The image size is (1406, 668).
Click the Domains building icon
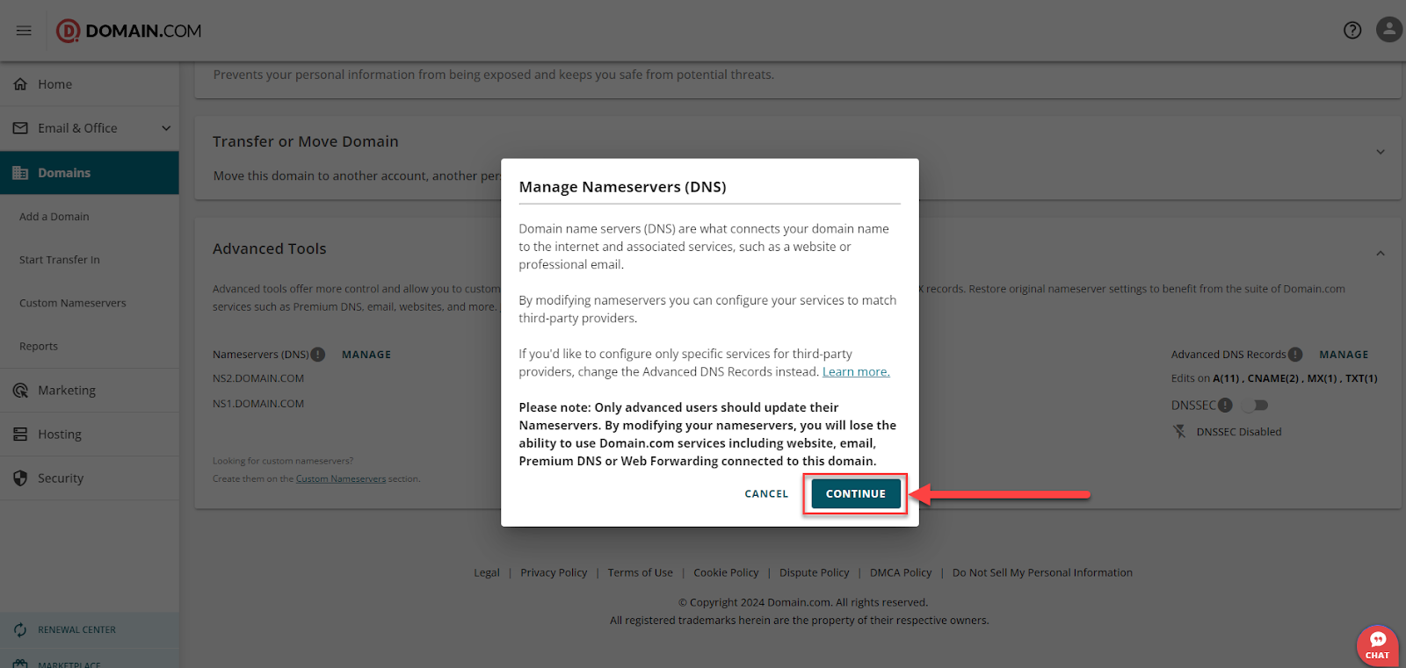20,173
